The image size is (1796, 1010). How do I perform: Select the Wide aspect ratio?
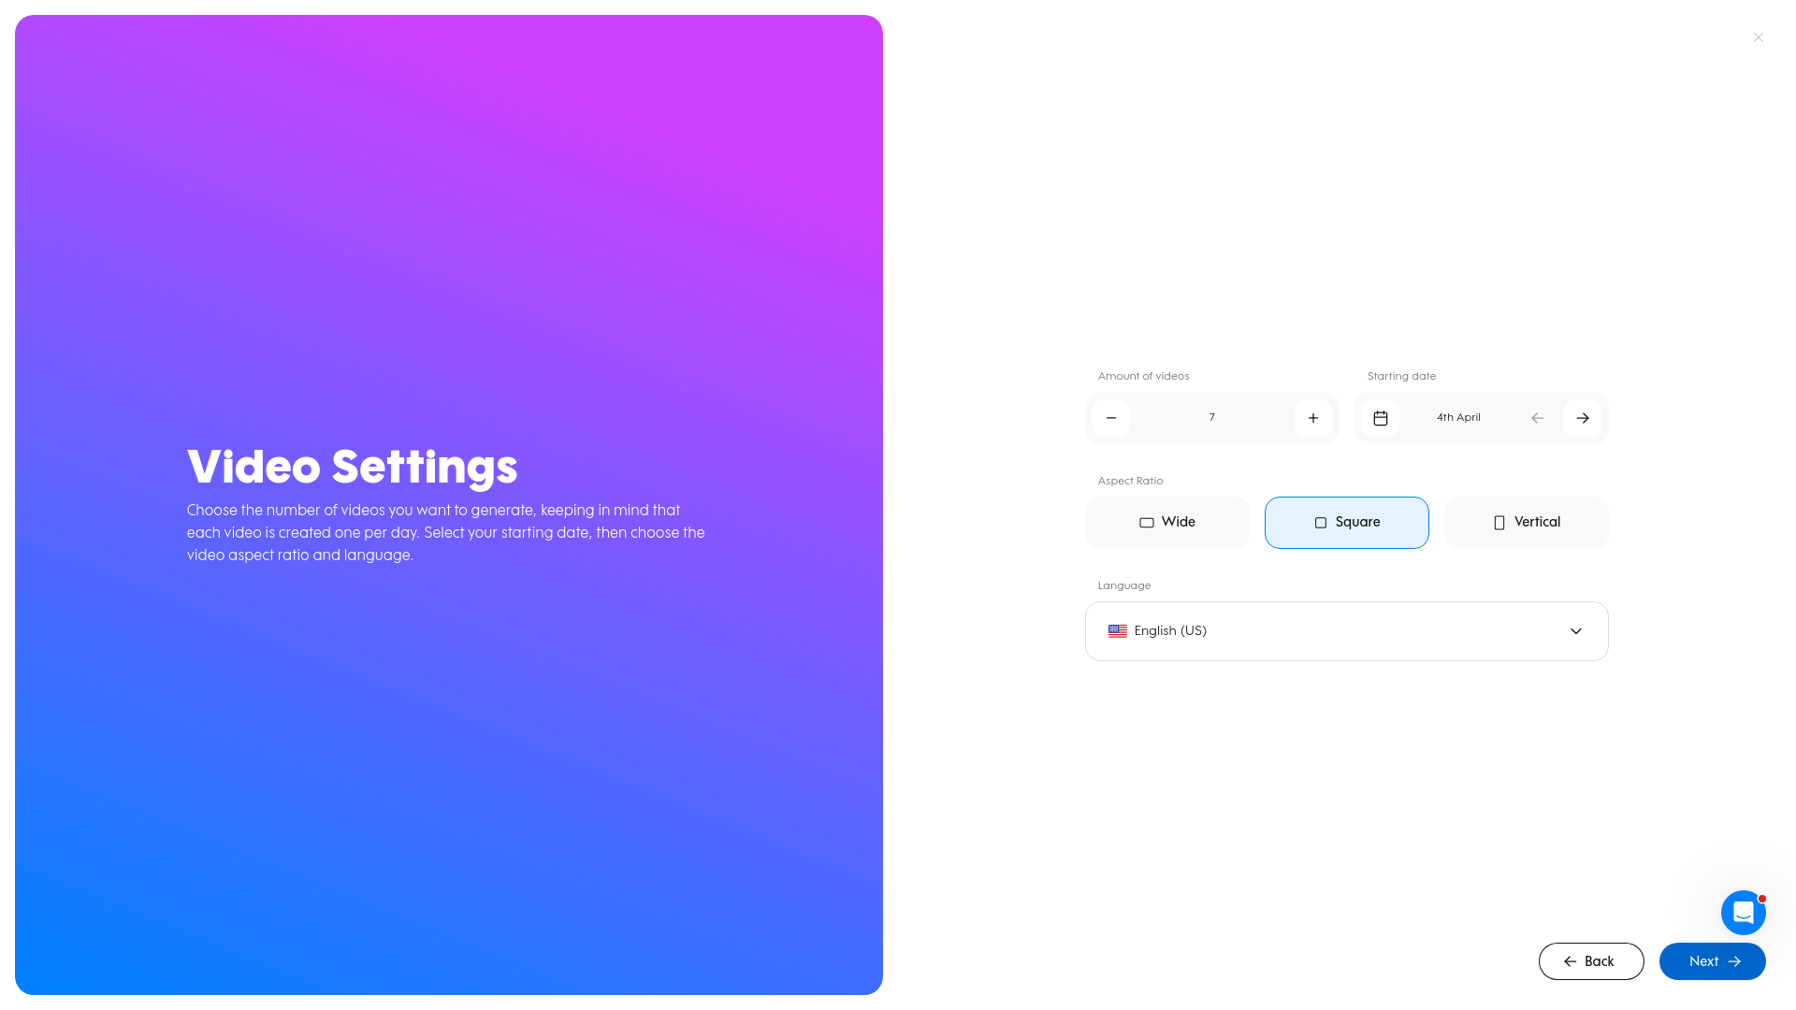1166,523
